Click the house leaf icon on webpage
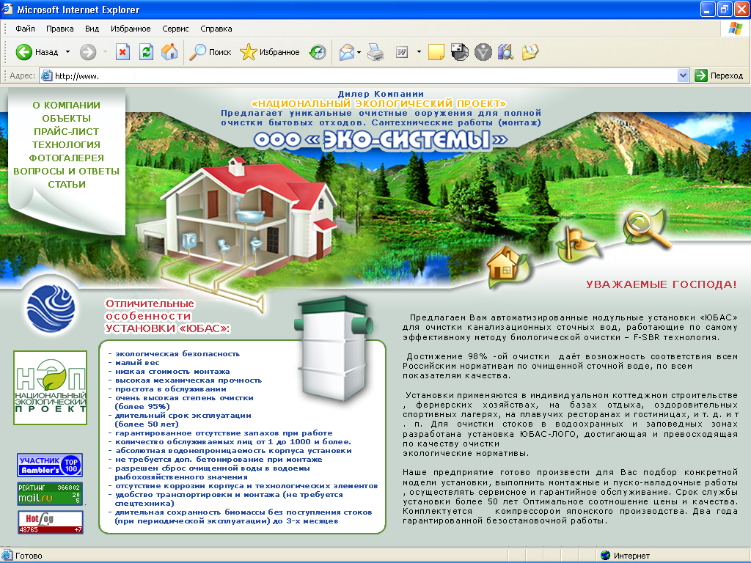 508,265
